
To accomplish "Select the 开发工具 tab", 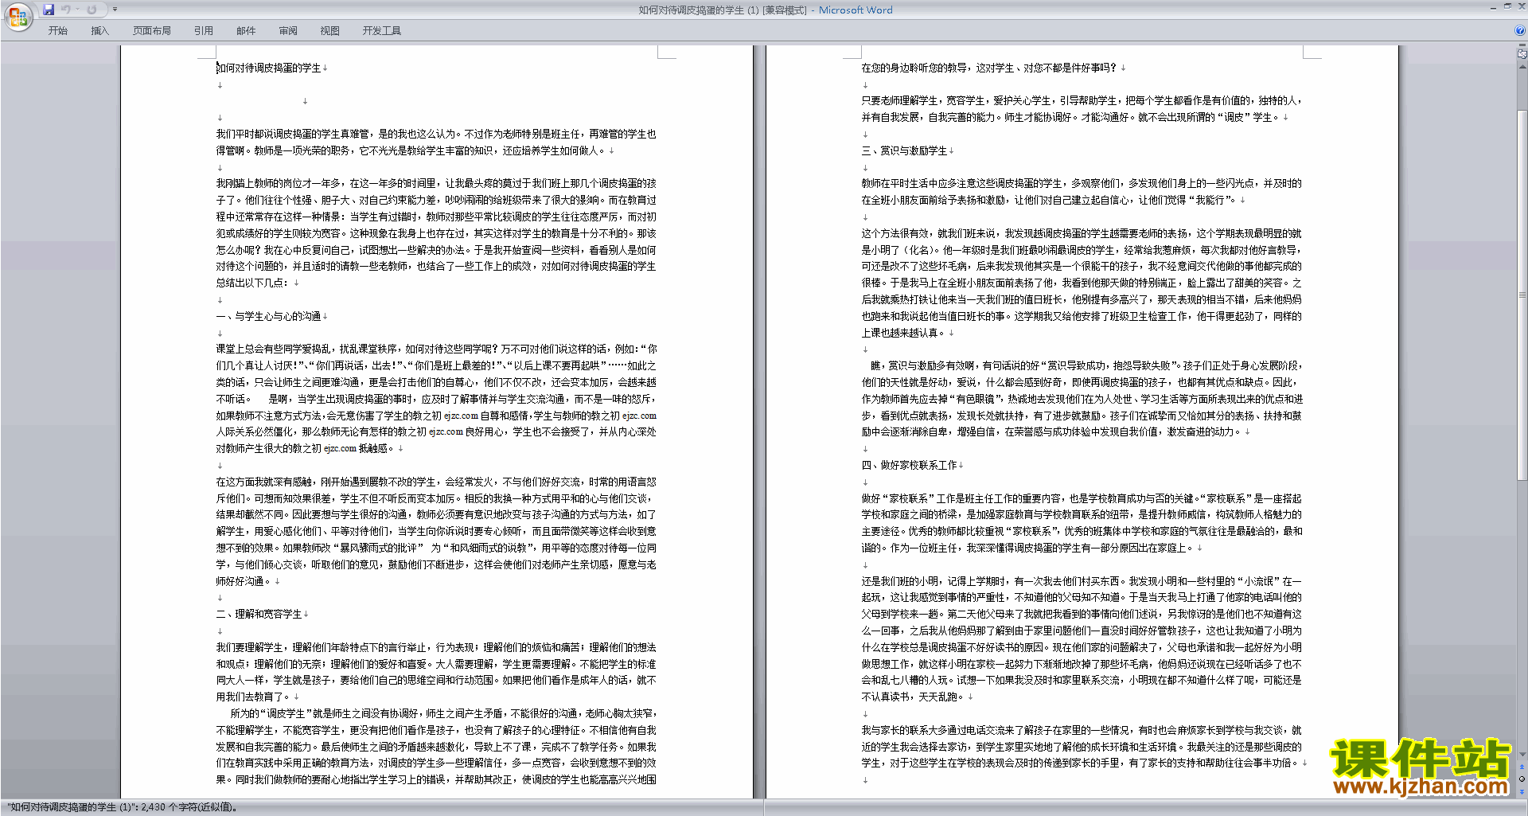I will coord(382,31).
